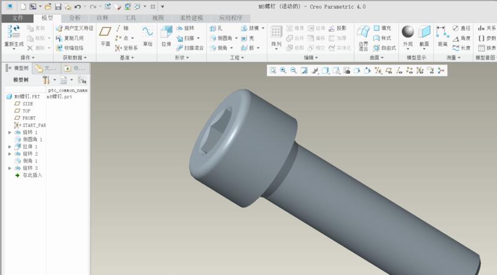Screen dimensions: 497x275
Task: Select the 拉伸 (Extrude) tool
Action: (x=166, y=36)
